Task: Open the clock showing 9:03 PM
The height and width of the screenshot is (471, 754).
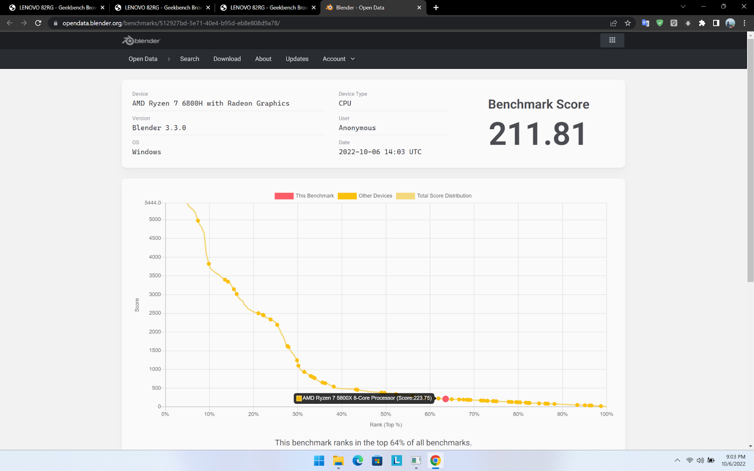Action: (733, 460)
